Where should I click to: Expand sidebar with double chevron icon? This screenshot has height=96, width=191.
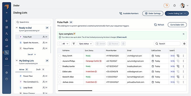click(7, 13)
